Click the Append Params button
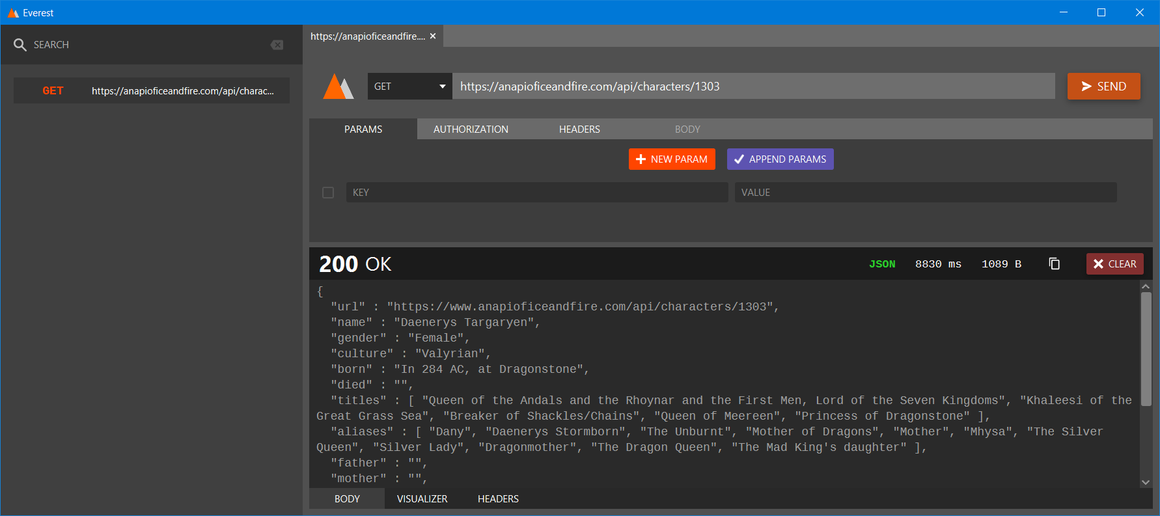1160x516 pixels. click(780, 159)
